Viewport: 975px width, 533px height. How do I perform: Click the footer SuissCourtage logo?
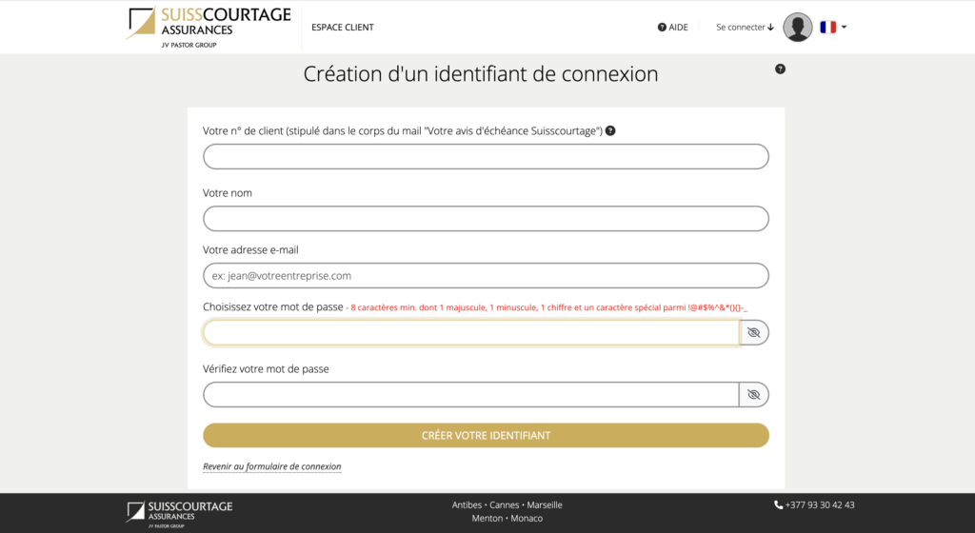(x=179, y=511)
